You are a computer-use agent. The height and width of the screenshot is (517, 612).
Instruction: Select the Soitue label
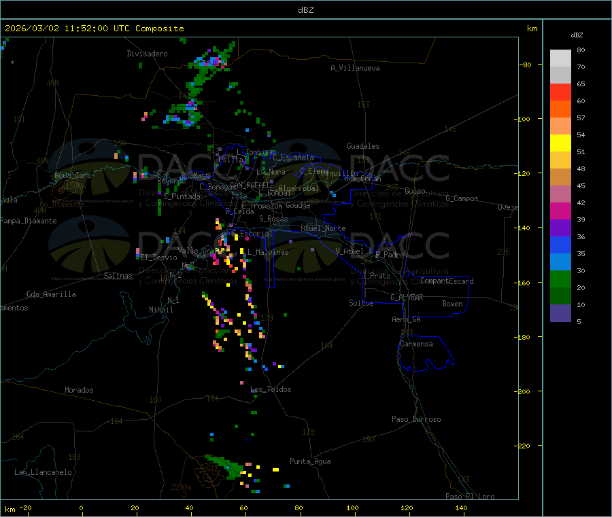361,303
